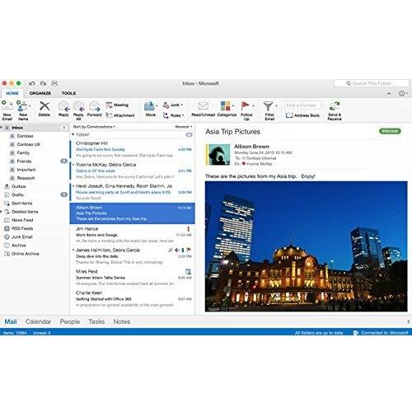The width and height of the screenshot is (412, 412).
Task: Click the Undo arrow in title bar
Action: tap(32, 83)
